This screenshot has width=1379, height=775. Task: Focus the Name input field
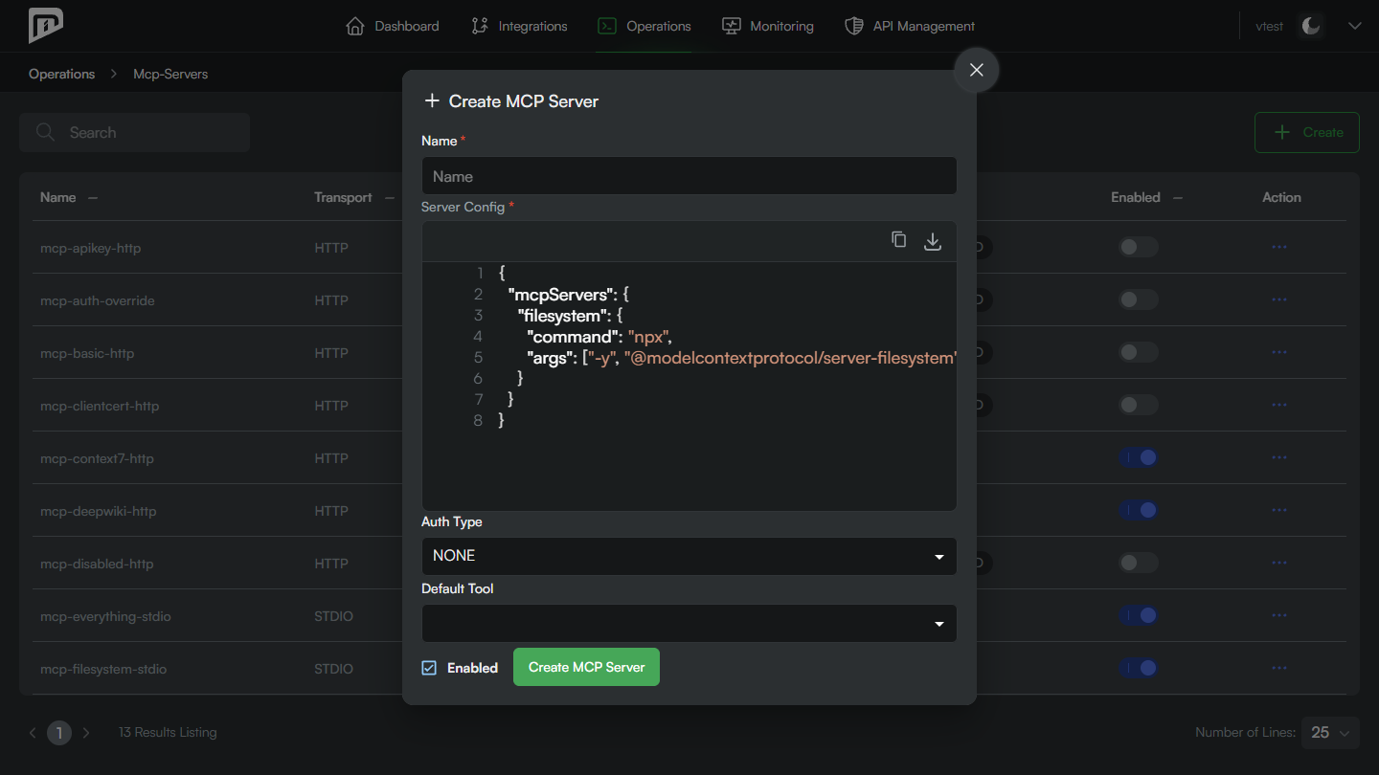689,176
